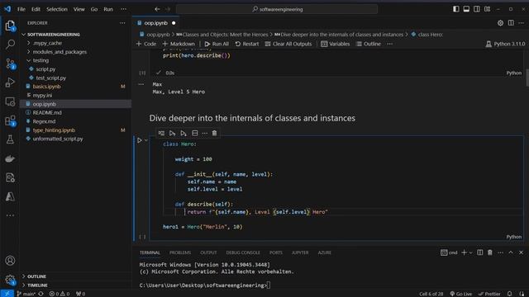
Task: Select the Python 3.11.0 kernel picker
Action: (505, 44)
